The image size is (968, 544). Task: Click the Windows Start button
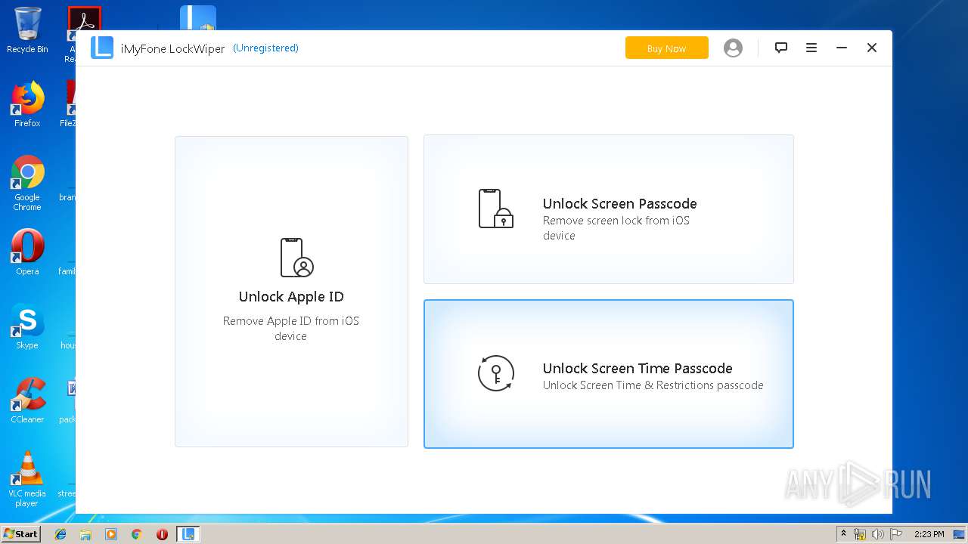pos(21,534)
